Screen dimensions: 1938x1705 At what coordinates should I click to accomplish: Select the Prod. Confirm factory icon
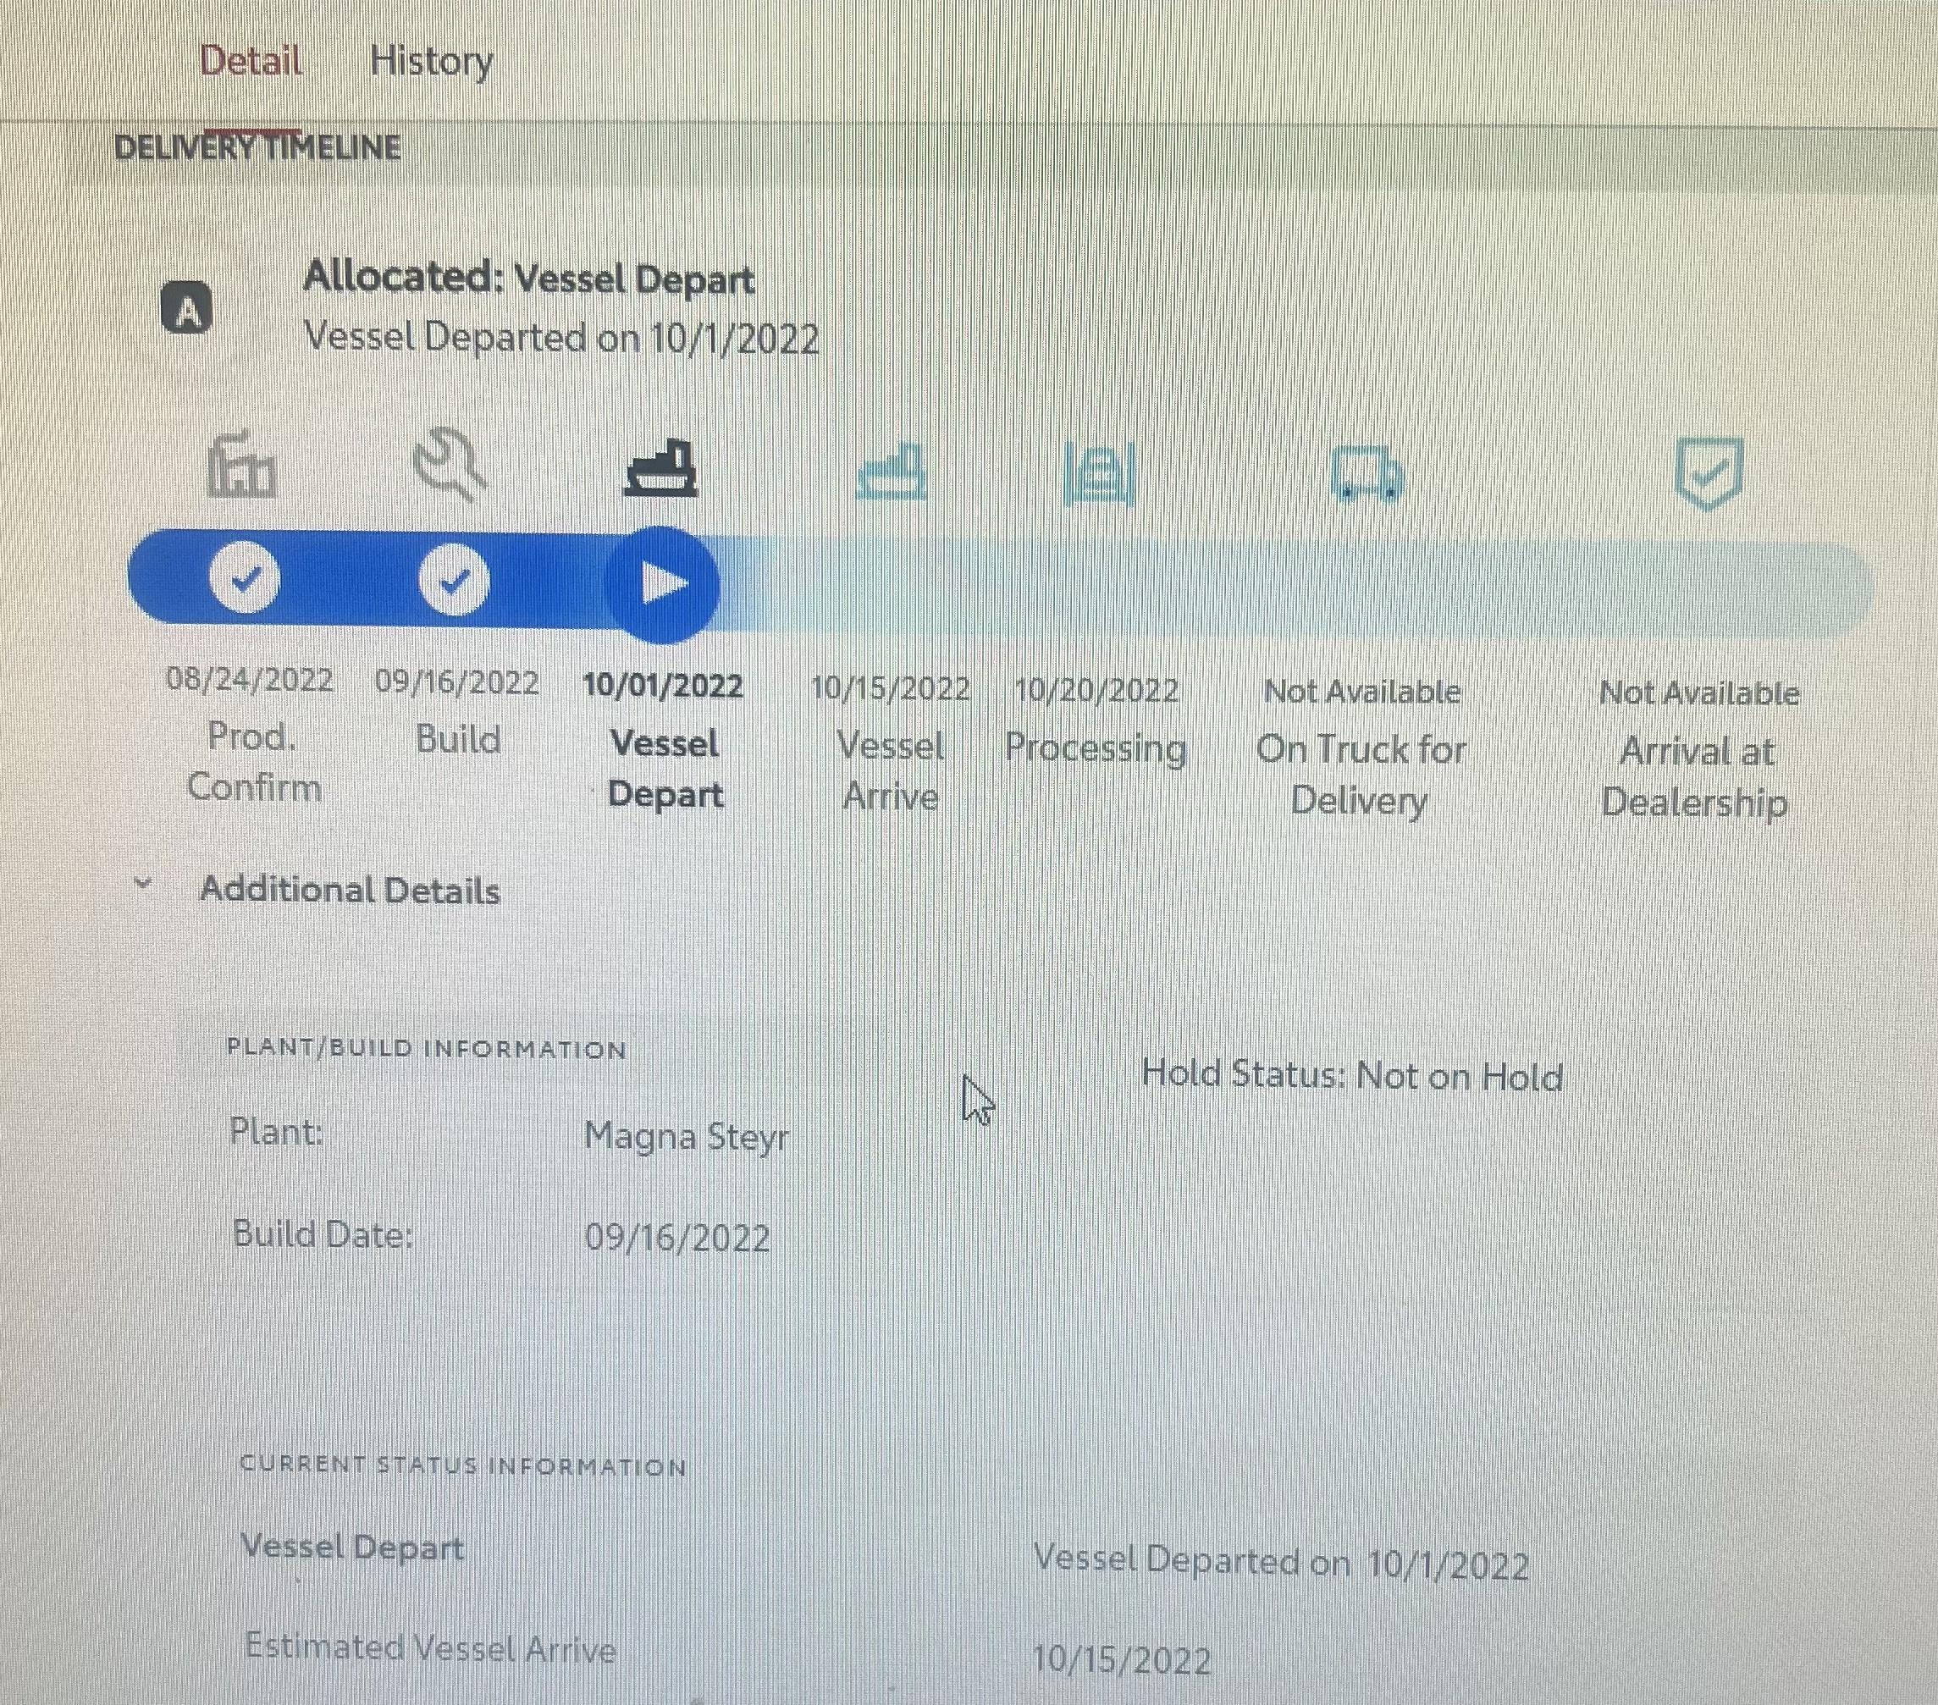(242, 465)
